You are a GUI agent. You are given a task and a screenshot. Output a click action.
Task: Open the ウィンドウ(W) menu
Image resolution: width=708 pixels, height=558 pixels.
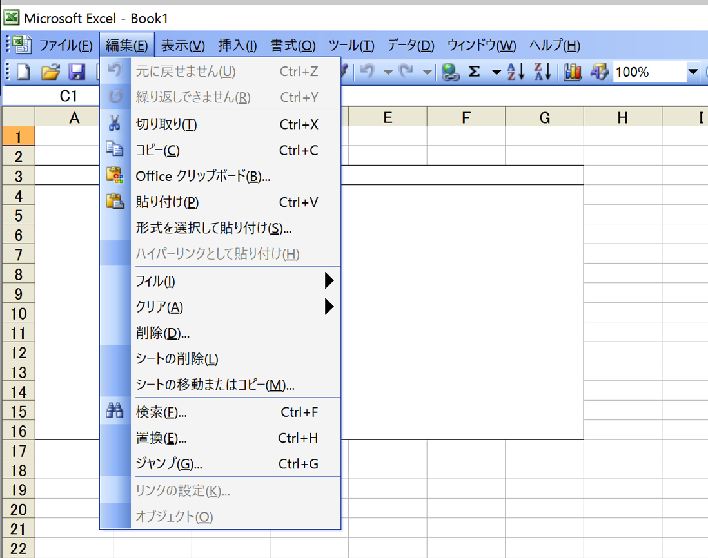(481, 45)
